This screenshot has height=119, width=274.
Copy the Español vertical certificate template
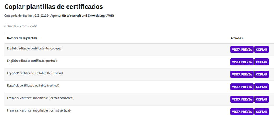point(262,87)
